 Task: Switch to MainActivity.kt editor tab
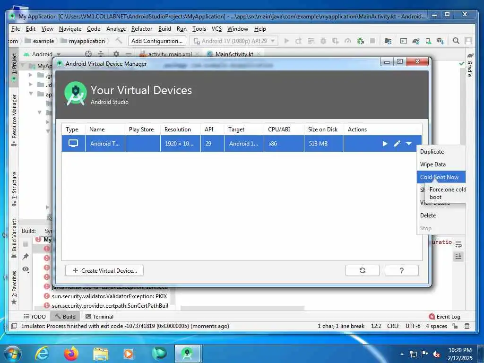[234, 54]
